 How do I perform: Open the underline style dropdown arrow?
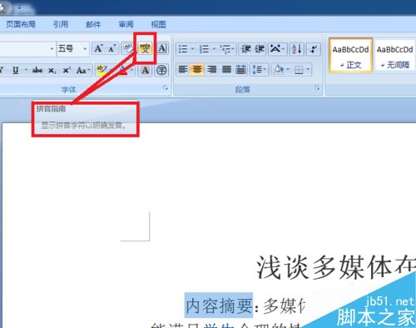click(26, 70)
